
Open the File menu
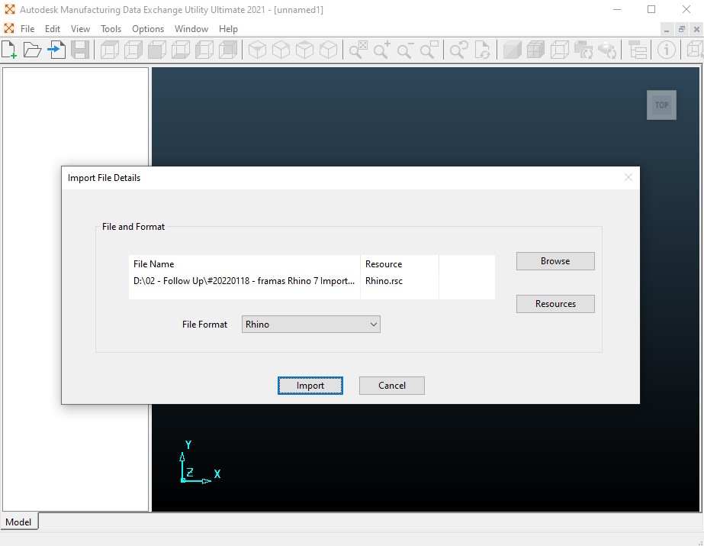[x=27, y=29]
